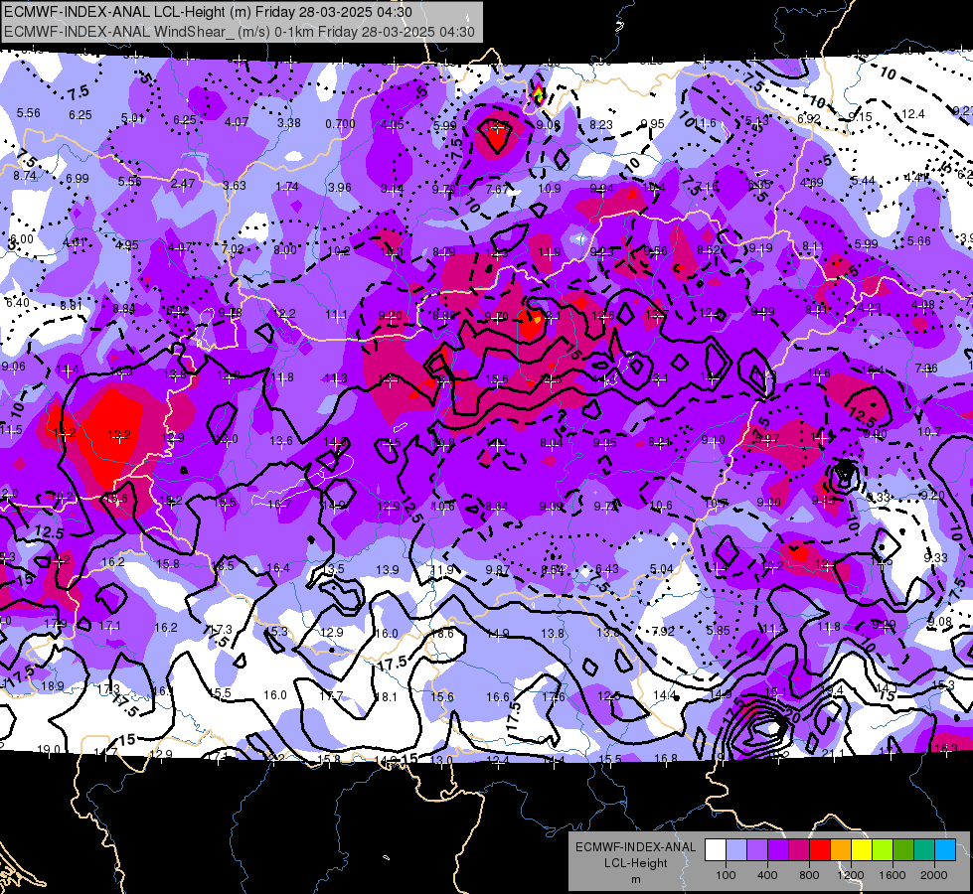Click the wind shear value 5.44

pos(863,181)
